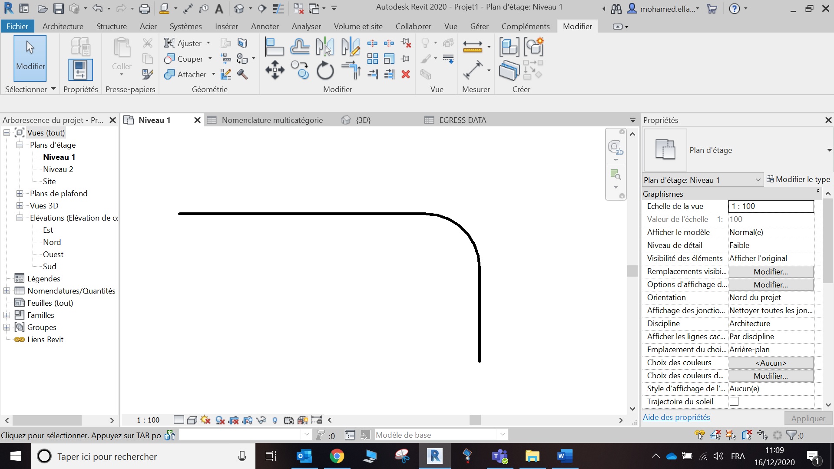Toggle sun path off in view controls
The image size is (834, 469).
click(205, 420)
